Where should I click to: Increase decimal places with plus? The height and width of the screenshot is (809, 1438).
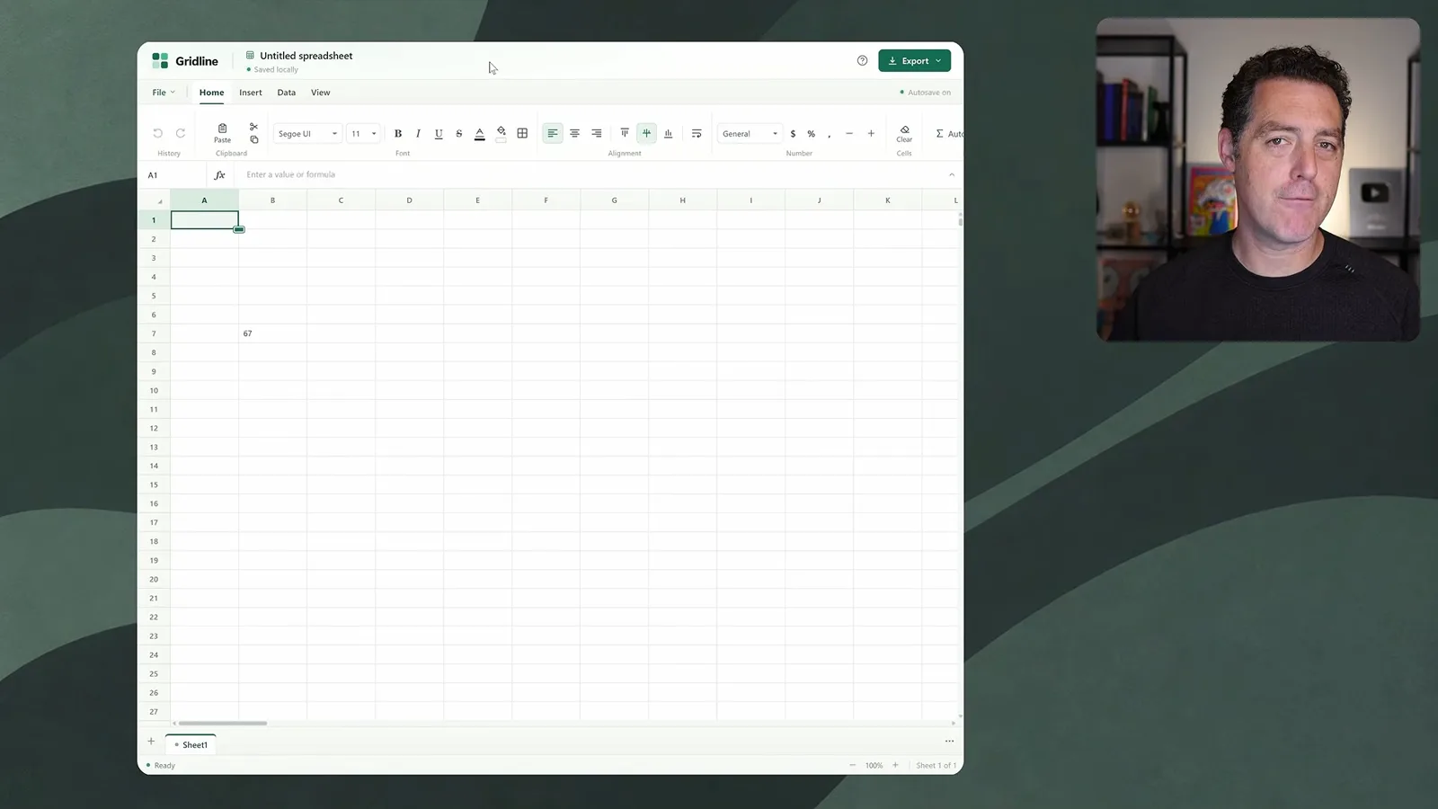(871, 133)
